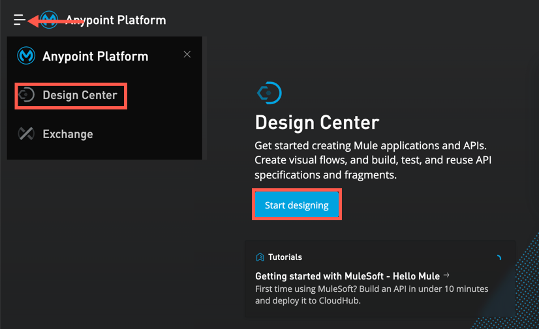Click the Tutorials book icon
The image size is (539, 329).
point(260,257)
